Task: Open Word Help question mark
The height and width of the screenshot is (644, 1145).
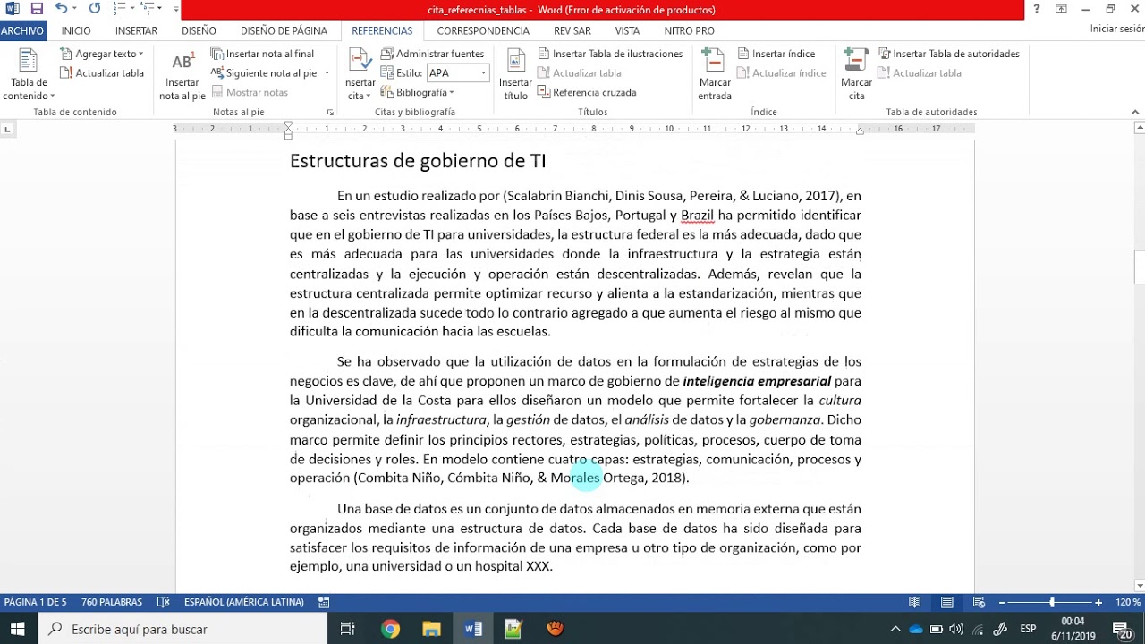Action: (x=1037, y=9)
